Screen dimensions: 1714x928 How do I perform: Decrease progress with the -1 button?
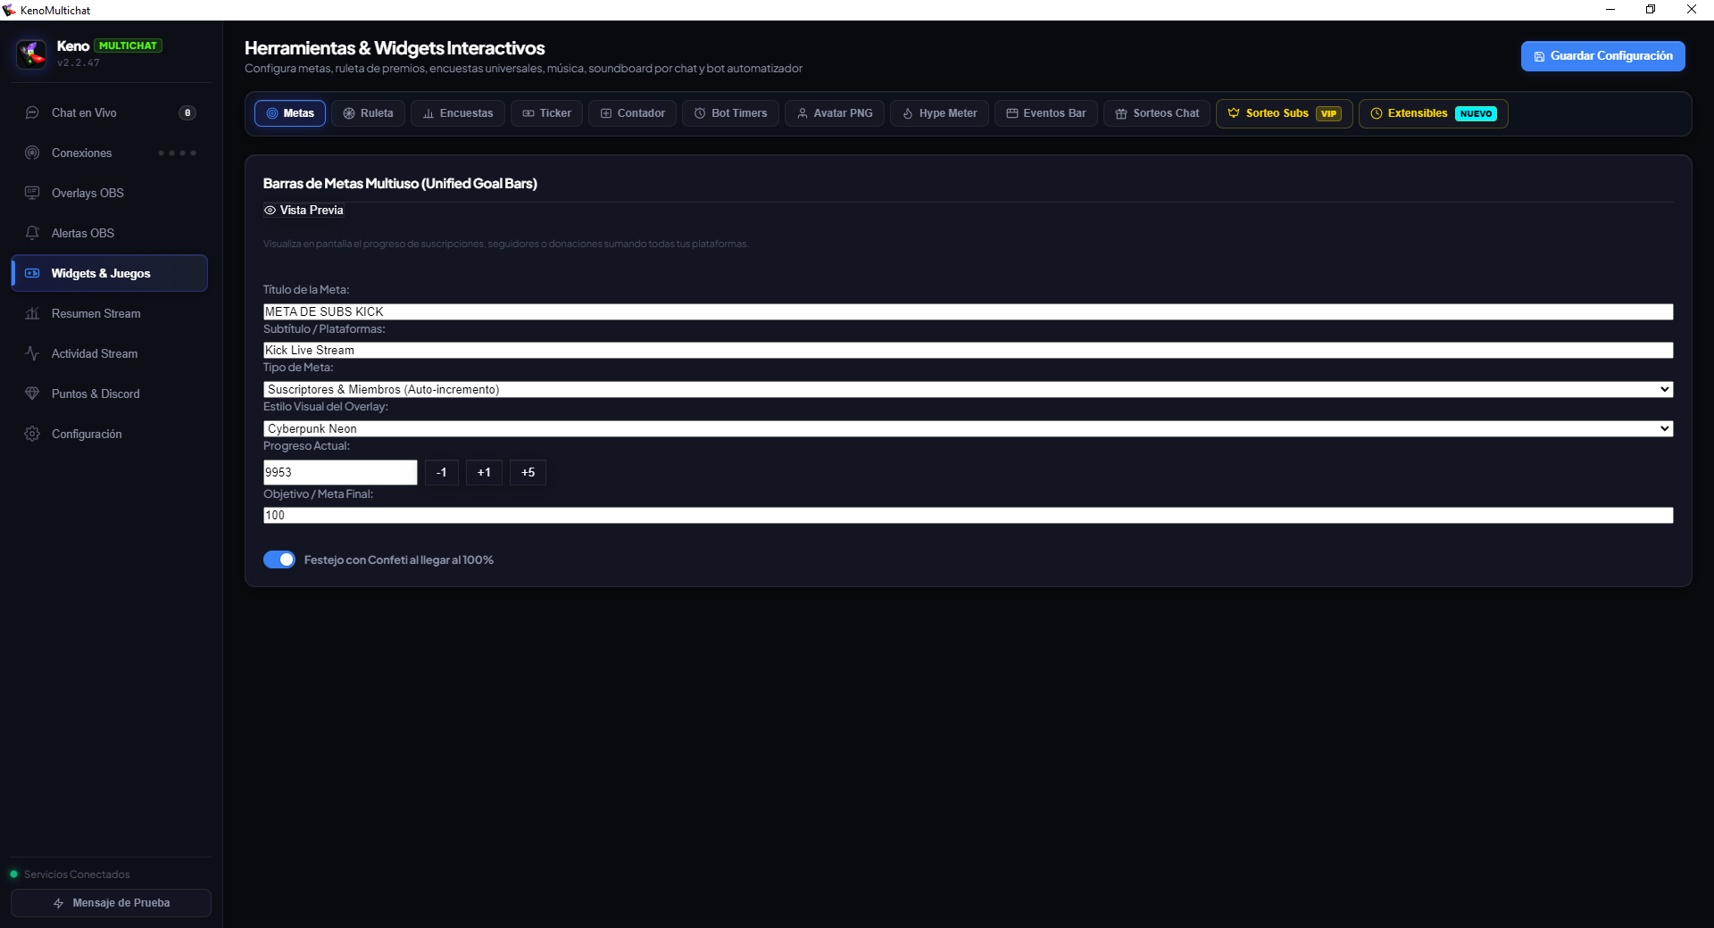click(442, 472)
